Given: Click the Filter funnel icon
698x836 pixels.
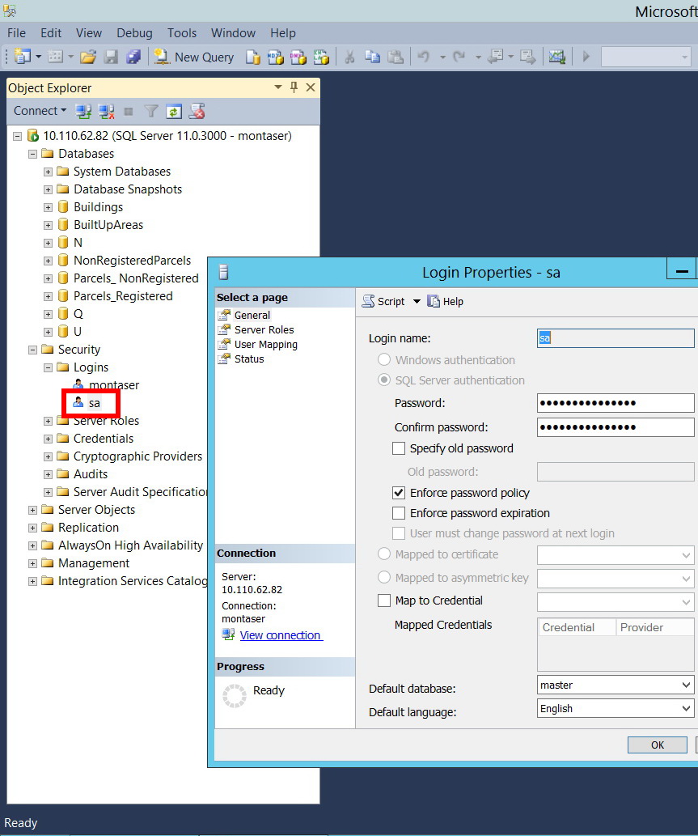Looking at the screenshot, I should coord(151,112).
